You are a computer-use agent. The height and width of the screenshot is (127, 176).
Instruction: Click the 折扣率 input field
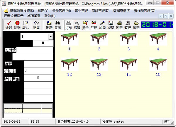[38, 71]
